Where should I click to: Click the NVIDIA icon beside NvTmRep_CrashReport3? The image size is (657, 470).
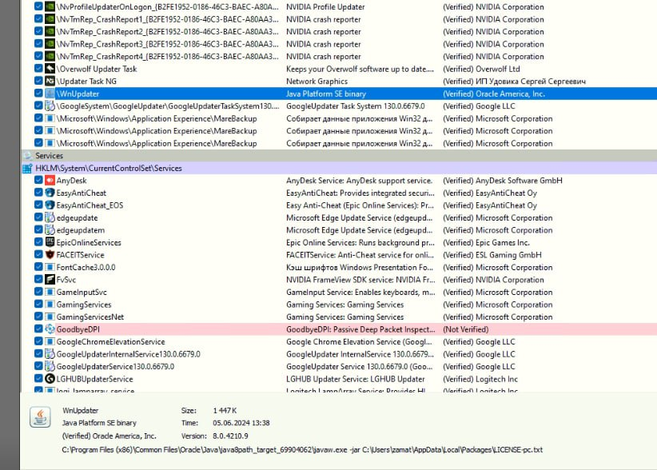(x=50, y=44)
